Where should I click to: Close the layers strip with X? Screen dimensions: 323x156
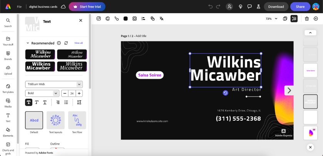point(310,147)
